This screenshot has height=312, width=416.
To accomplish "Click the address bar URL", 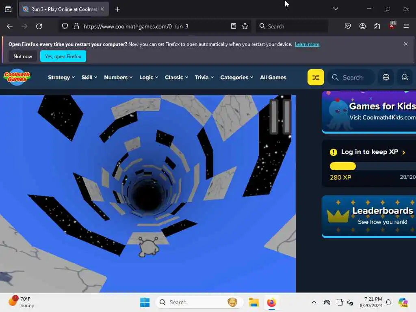I will (x=136, y=26).
